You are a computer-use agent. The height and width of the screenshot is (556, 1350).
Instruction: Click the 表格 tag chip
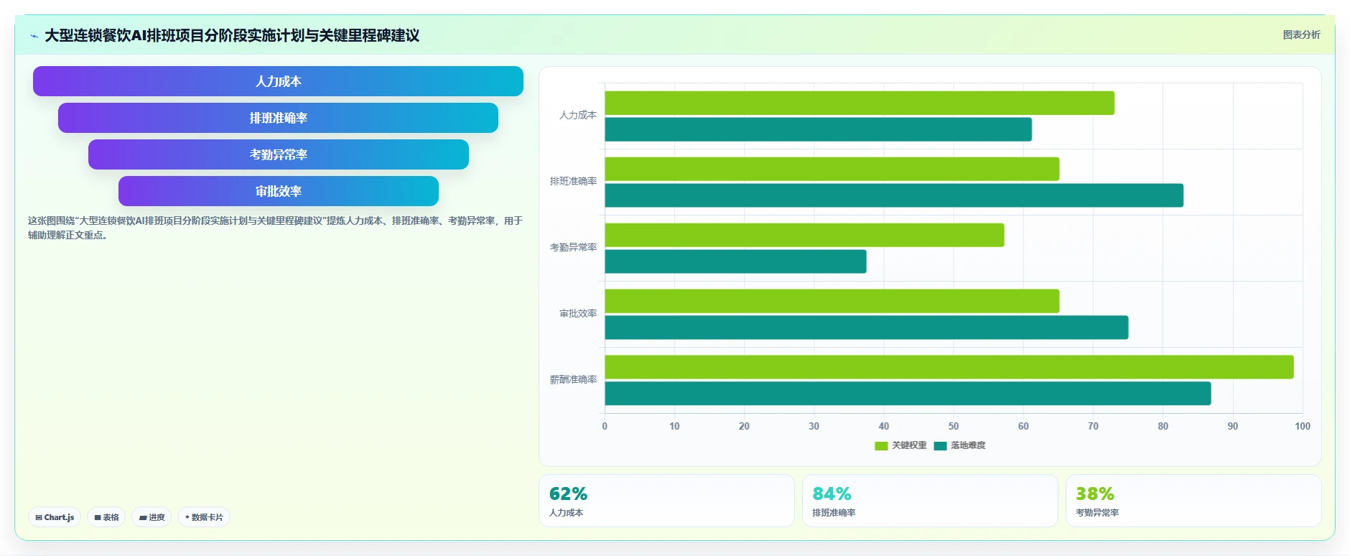tap(106, 517)
